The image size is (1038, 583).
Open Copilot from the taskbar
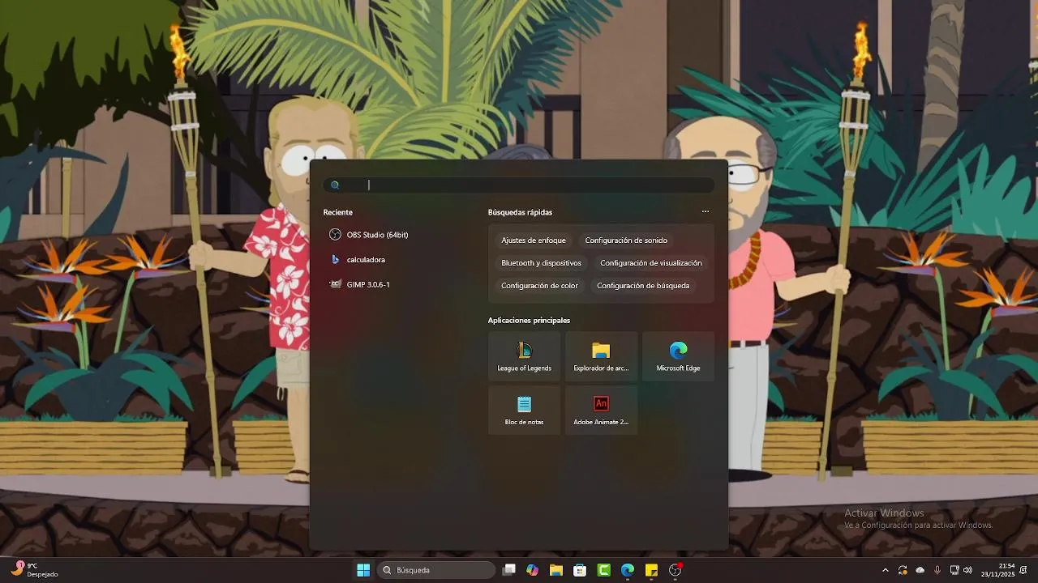tap(532, 570)
